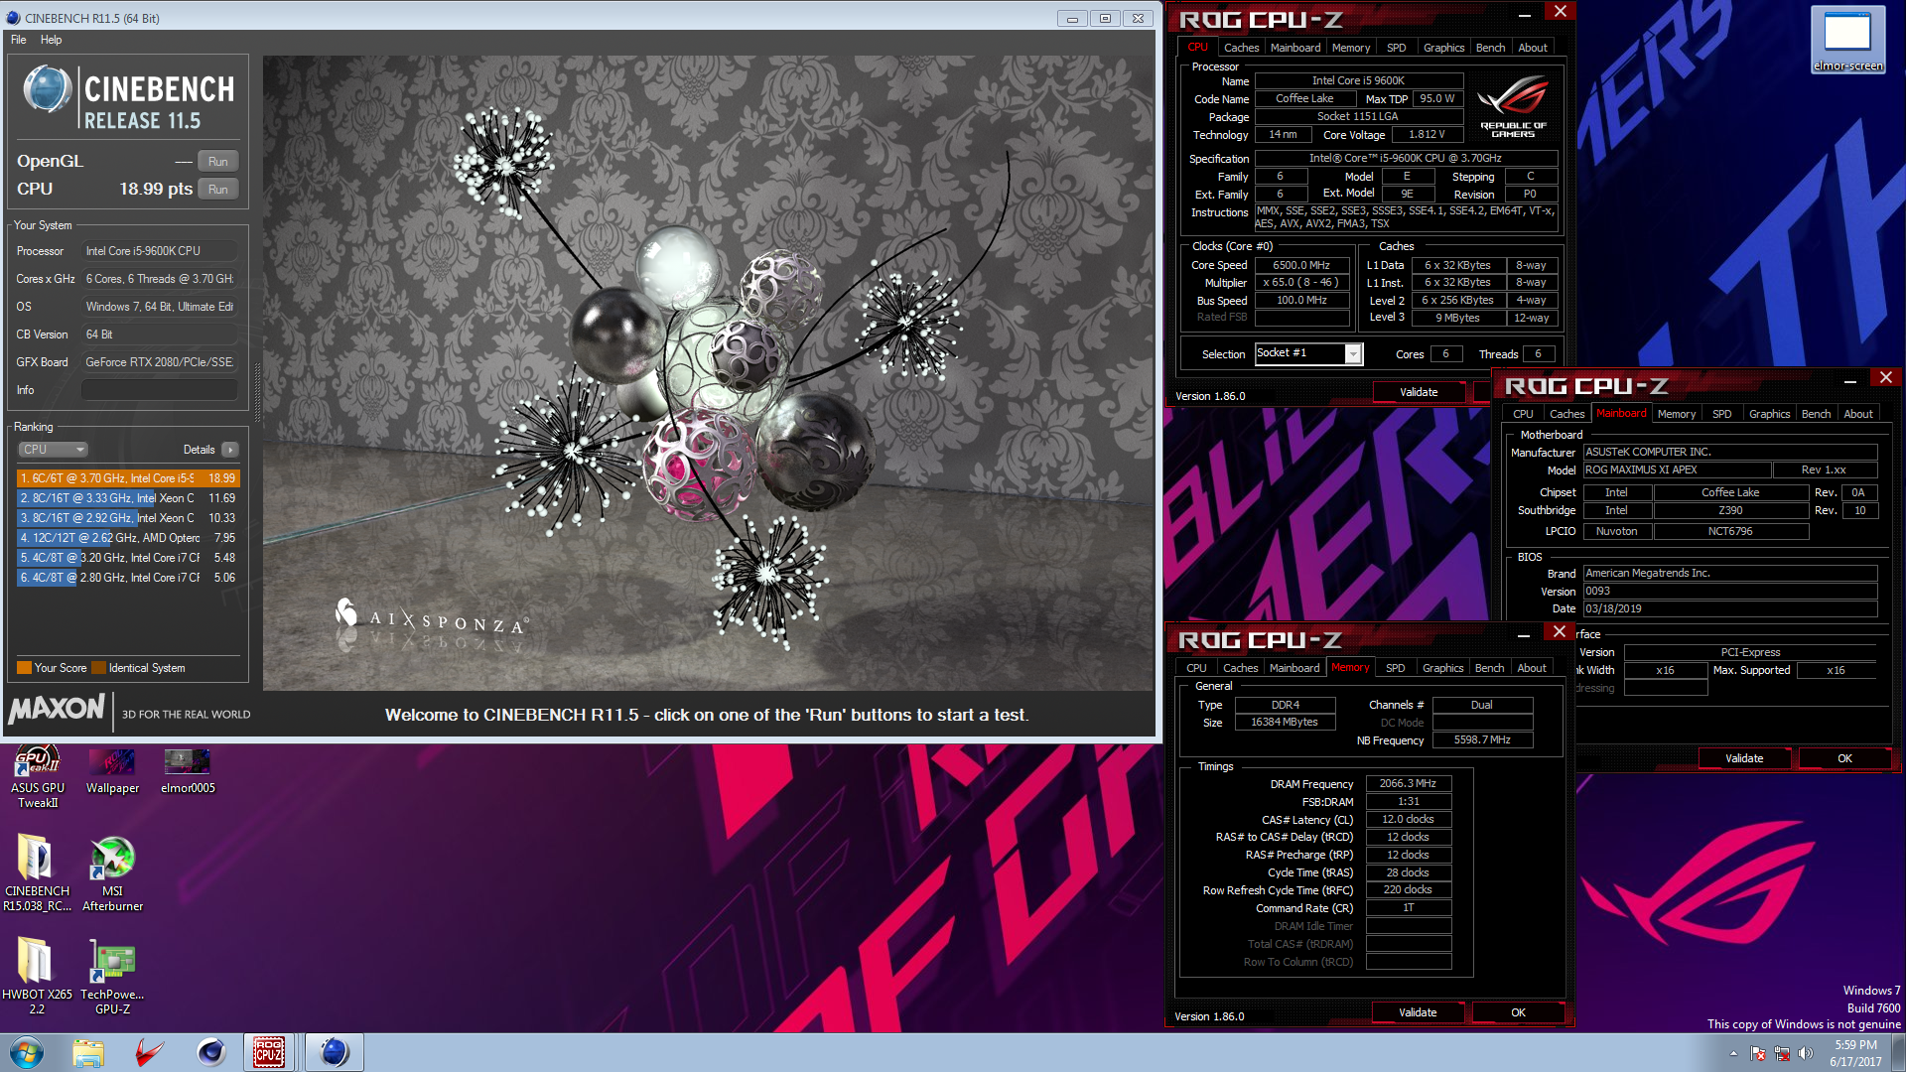
Task: Open elmor0005 desktop image file
Action: [x=188, y=771]
